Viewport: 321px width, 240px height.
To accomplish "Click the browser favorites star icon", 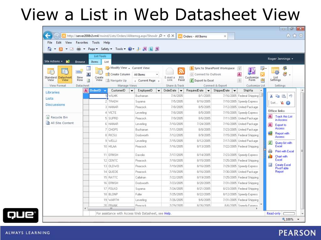I will coord(295,36).
